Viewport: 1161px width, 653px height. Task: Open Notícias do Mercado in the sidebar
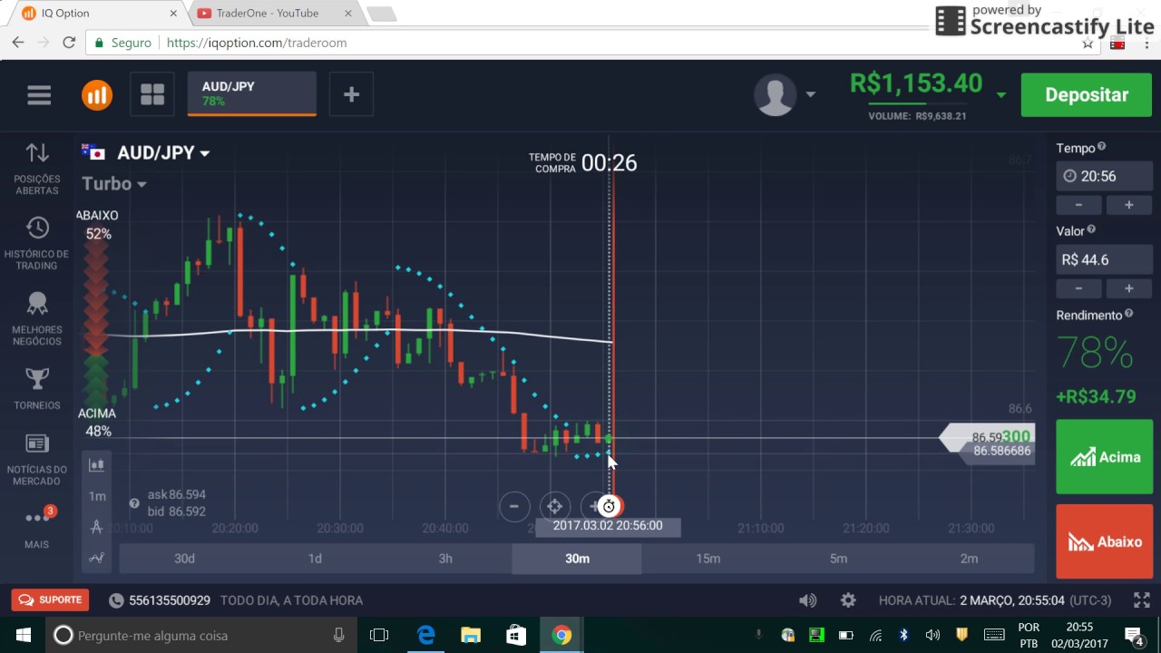click(x=37, y=459)
